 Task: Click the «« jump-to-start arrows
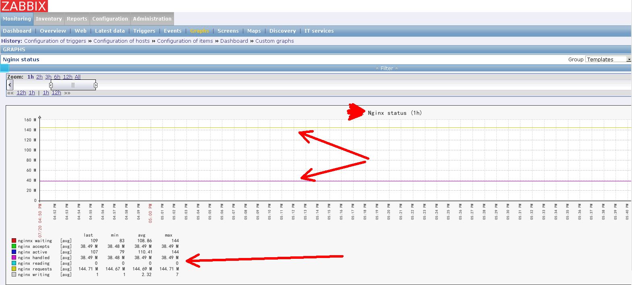10,93
